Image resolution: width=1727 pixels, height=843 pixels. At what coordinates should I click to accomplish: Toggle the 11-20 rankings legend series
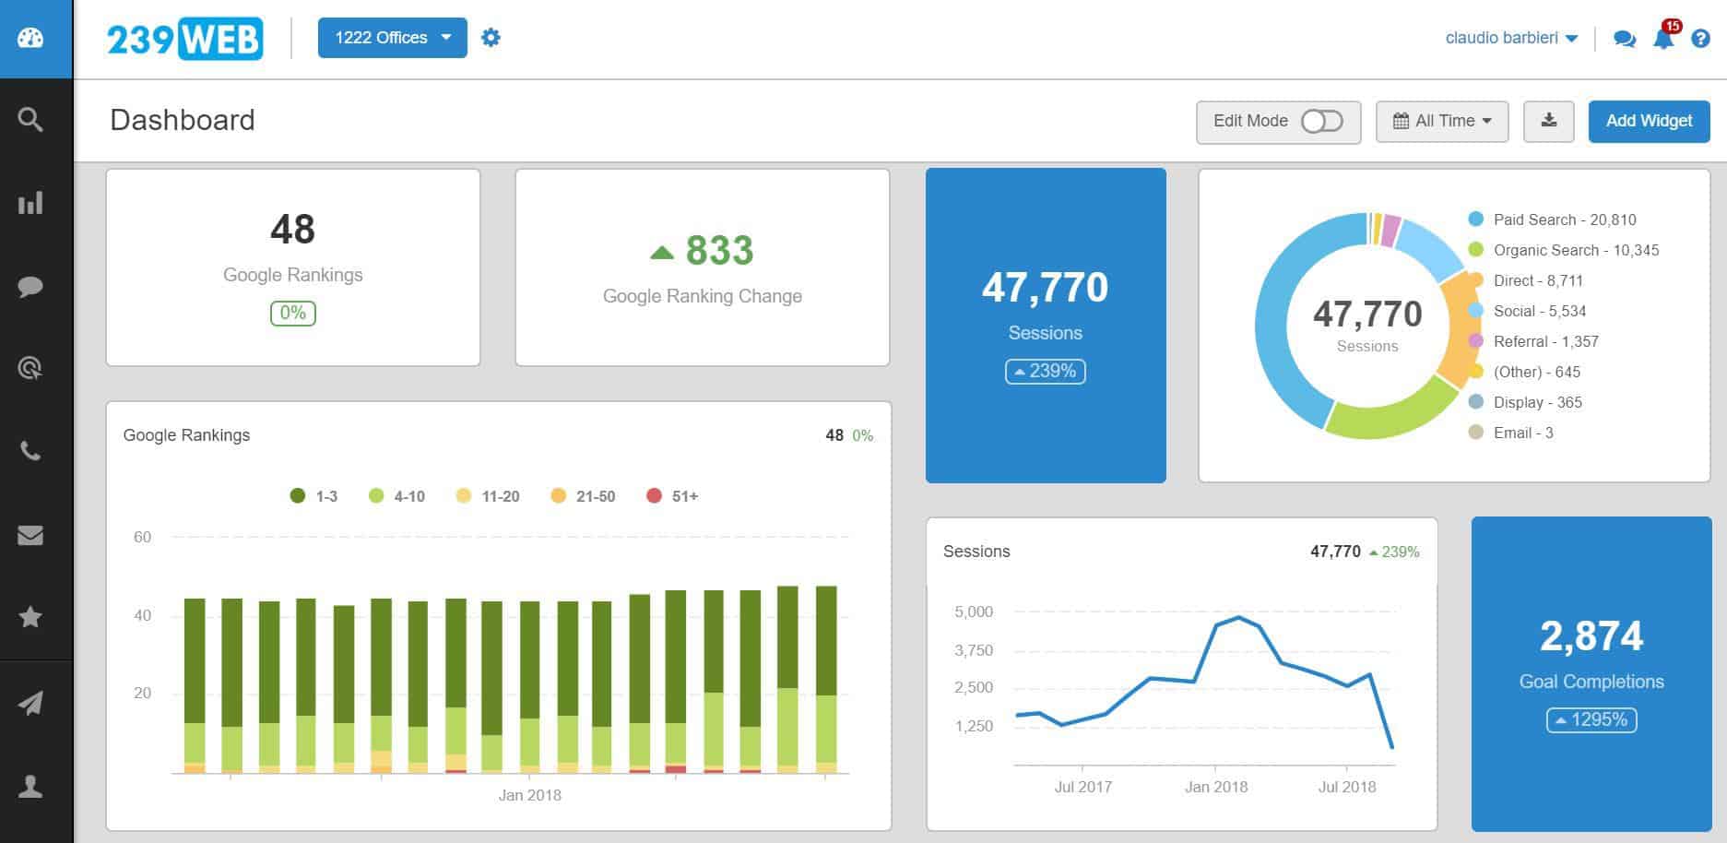(488, 496)
